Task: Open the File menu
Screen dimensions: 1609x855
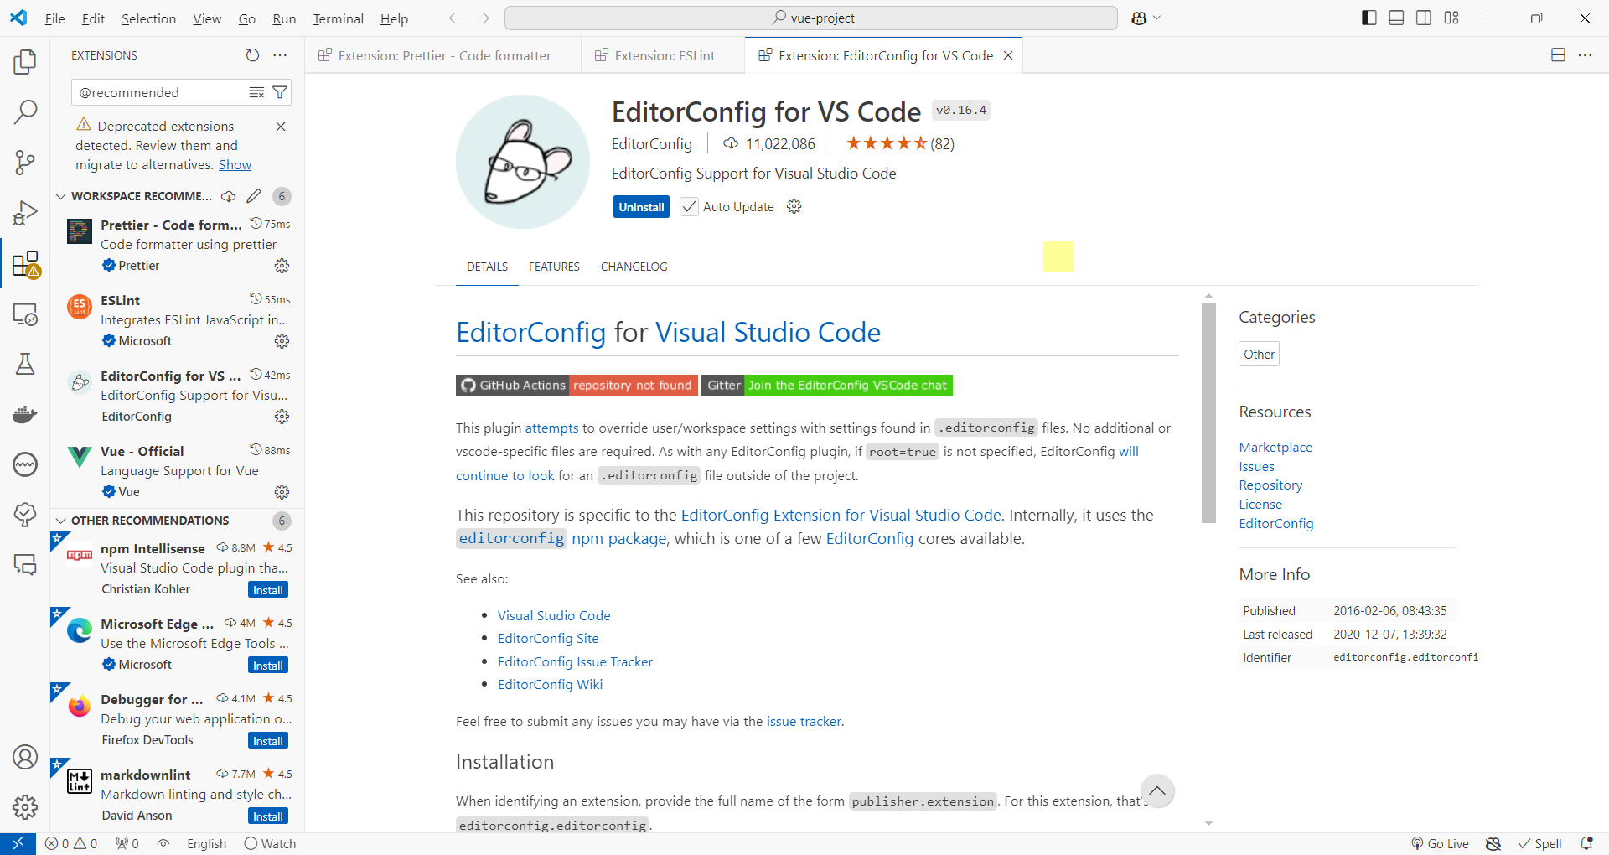Action: click(x=55, y=18)
